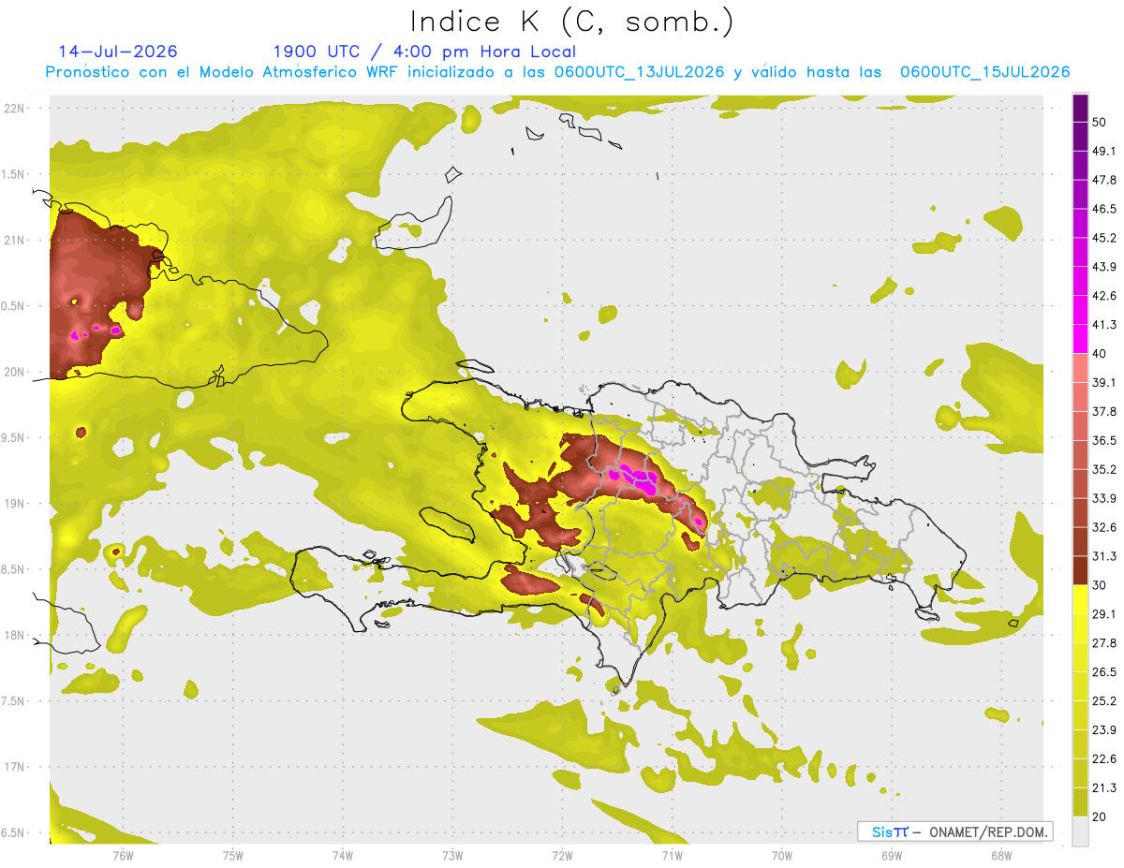The image size is (1124, 868).
Task: Click the colorbar value "25.2"
Action: click(1104, 701)
